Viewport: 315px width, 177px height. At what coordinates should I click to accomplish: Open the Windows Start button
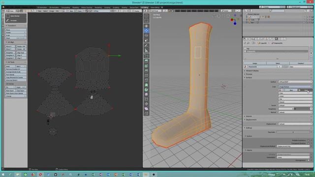[3, 175]
